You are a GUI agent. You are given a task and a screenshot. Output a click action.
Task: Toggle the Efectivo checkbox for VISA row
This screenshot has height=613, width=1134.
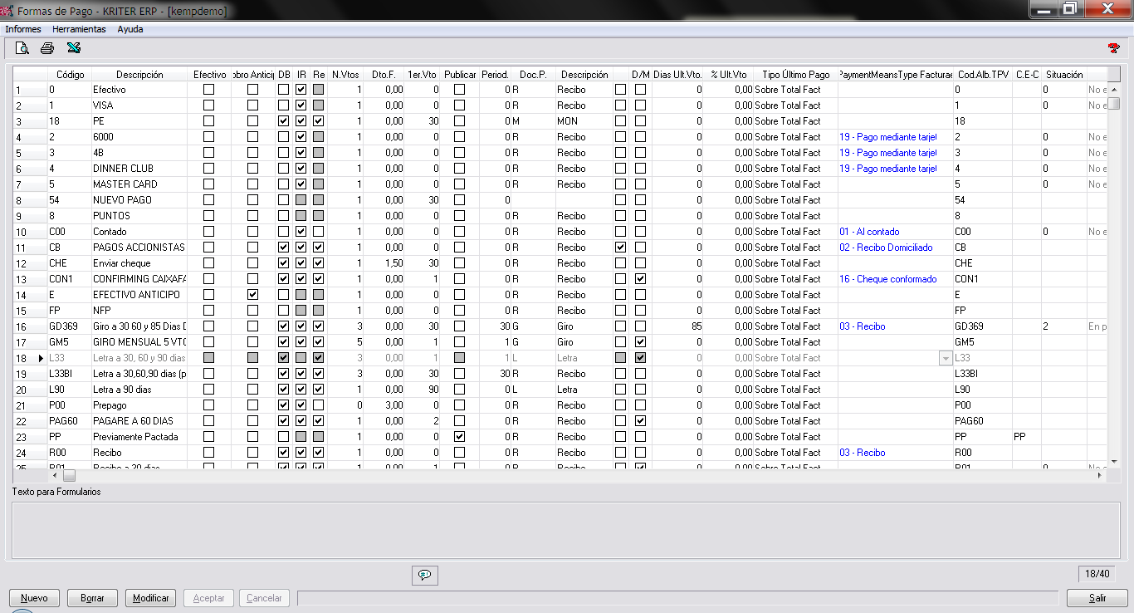[x=209, y=105]
